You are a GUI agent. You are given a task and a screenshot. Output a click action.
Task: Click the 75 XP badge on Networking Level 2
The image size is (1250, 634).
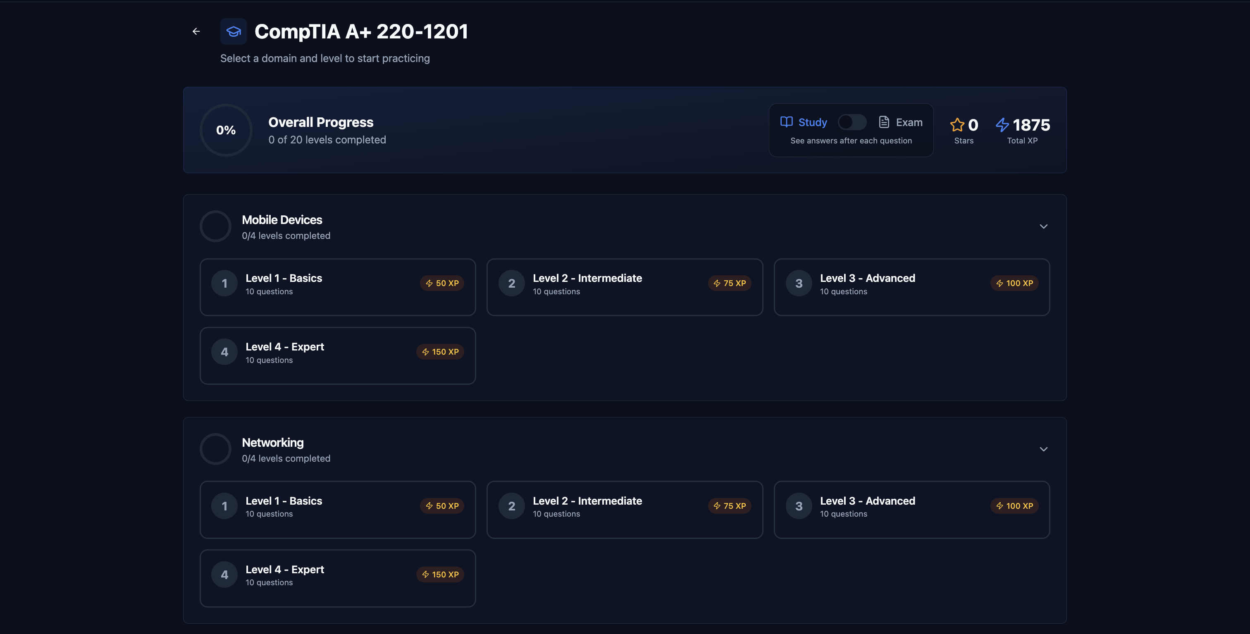[730, 505]
